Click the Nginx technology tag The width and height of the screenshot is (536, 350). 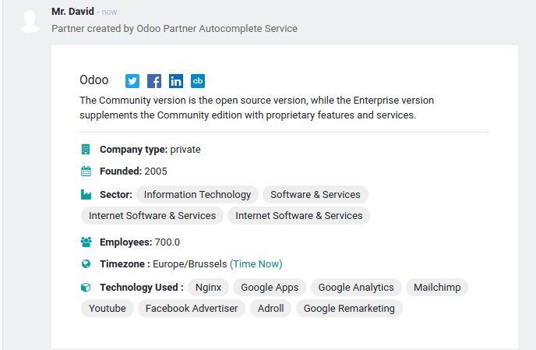coord(209,287)
